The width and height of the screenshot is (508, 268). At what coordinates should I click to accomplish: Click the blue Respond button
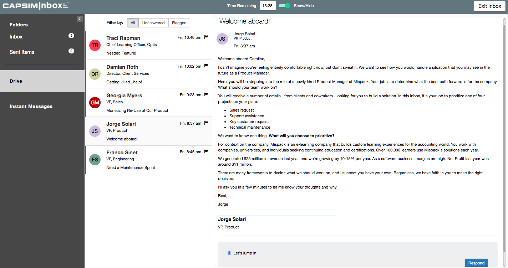tap(476, 263)
